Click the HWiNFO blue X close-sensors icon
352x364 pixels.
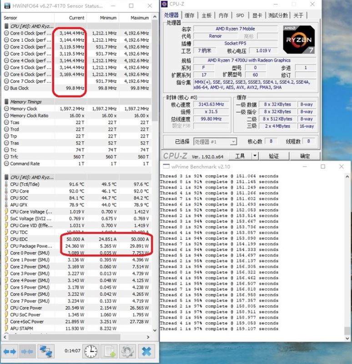pyautogui.click(x=146, y=351)
